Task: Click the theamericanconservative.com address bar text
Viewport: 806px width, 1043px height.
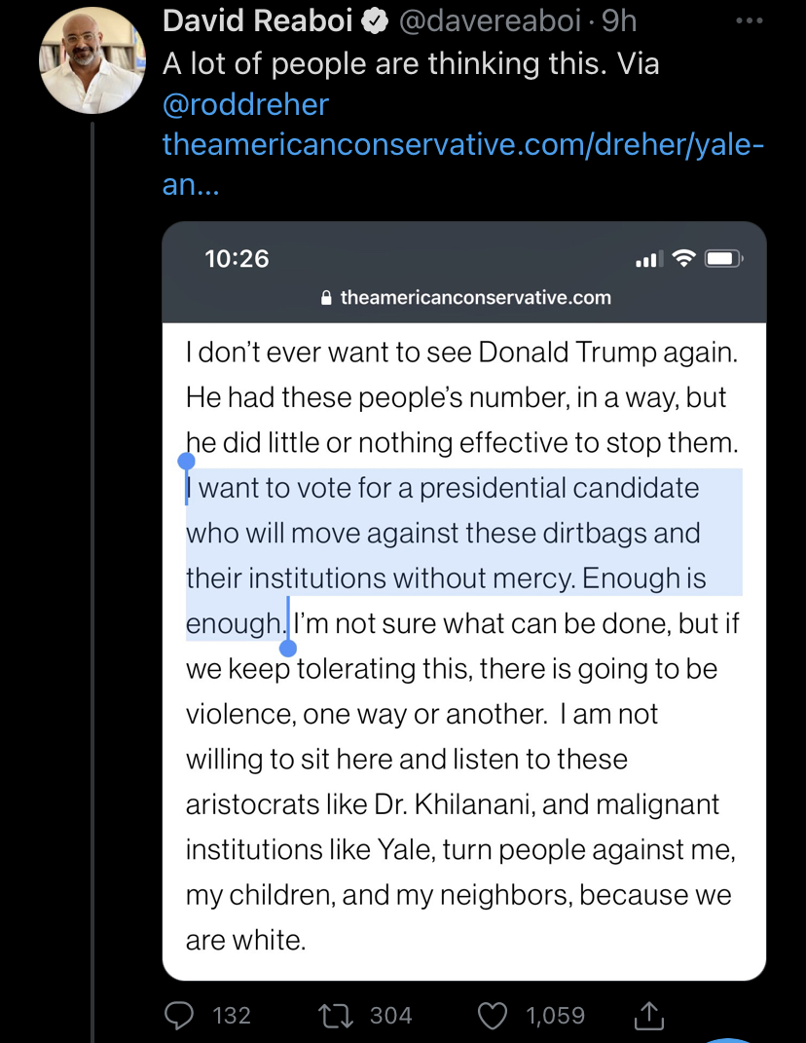Action: click(475, 297)
